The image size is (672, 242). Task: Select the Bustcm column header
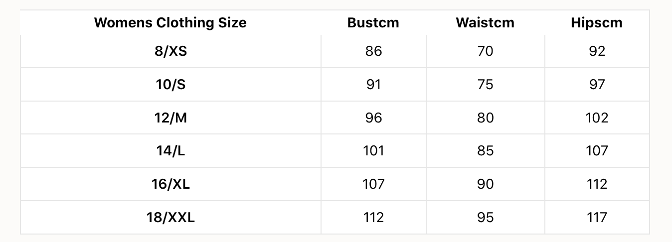[x=373, y=23]
